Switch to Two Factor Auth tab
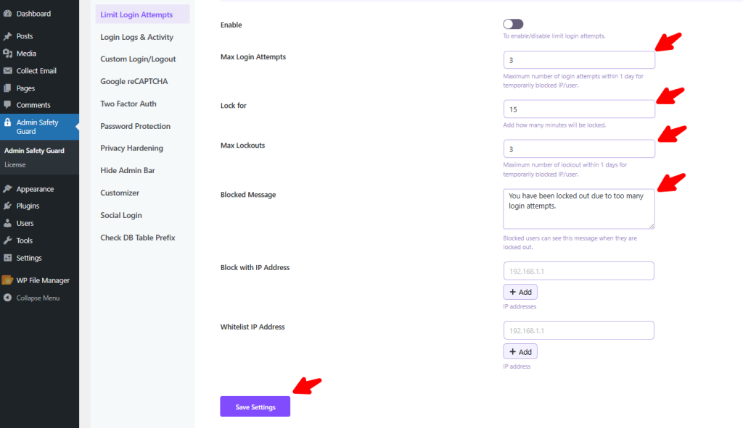The width and height of the screenshot is (743, 428). tap(128, 104)
